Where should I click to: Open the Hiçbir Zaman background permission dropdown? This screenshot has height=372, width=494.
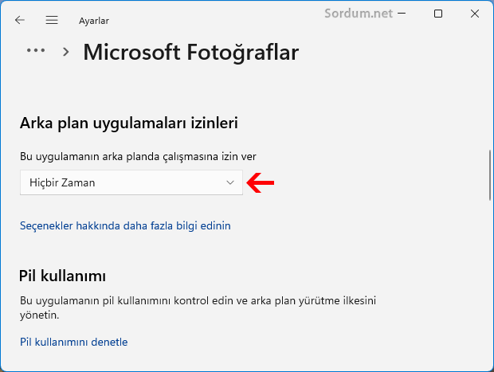coord(131,182)
